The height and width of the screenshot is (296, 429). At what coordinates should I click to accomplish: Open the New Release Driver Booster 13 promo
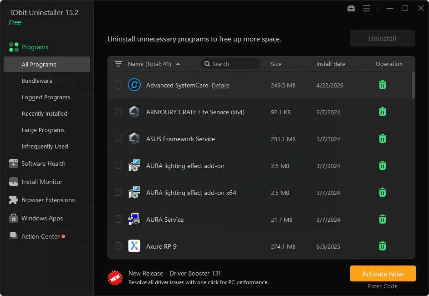click(x=199, y=278)
